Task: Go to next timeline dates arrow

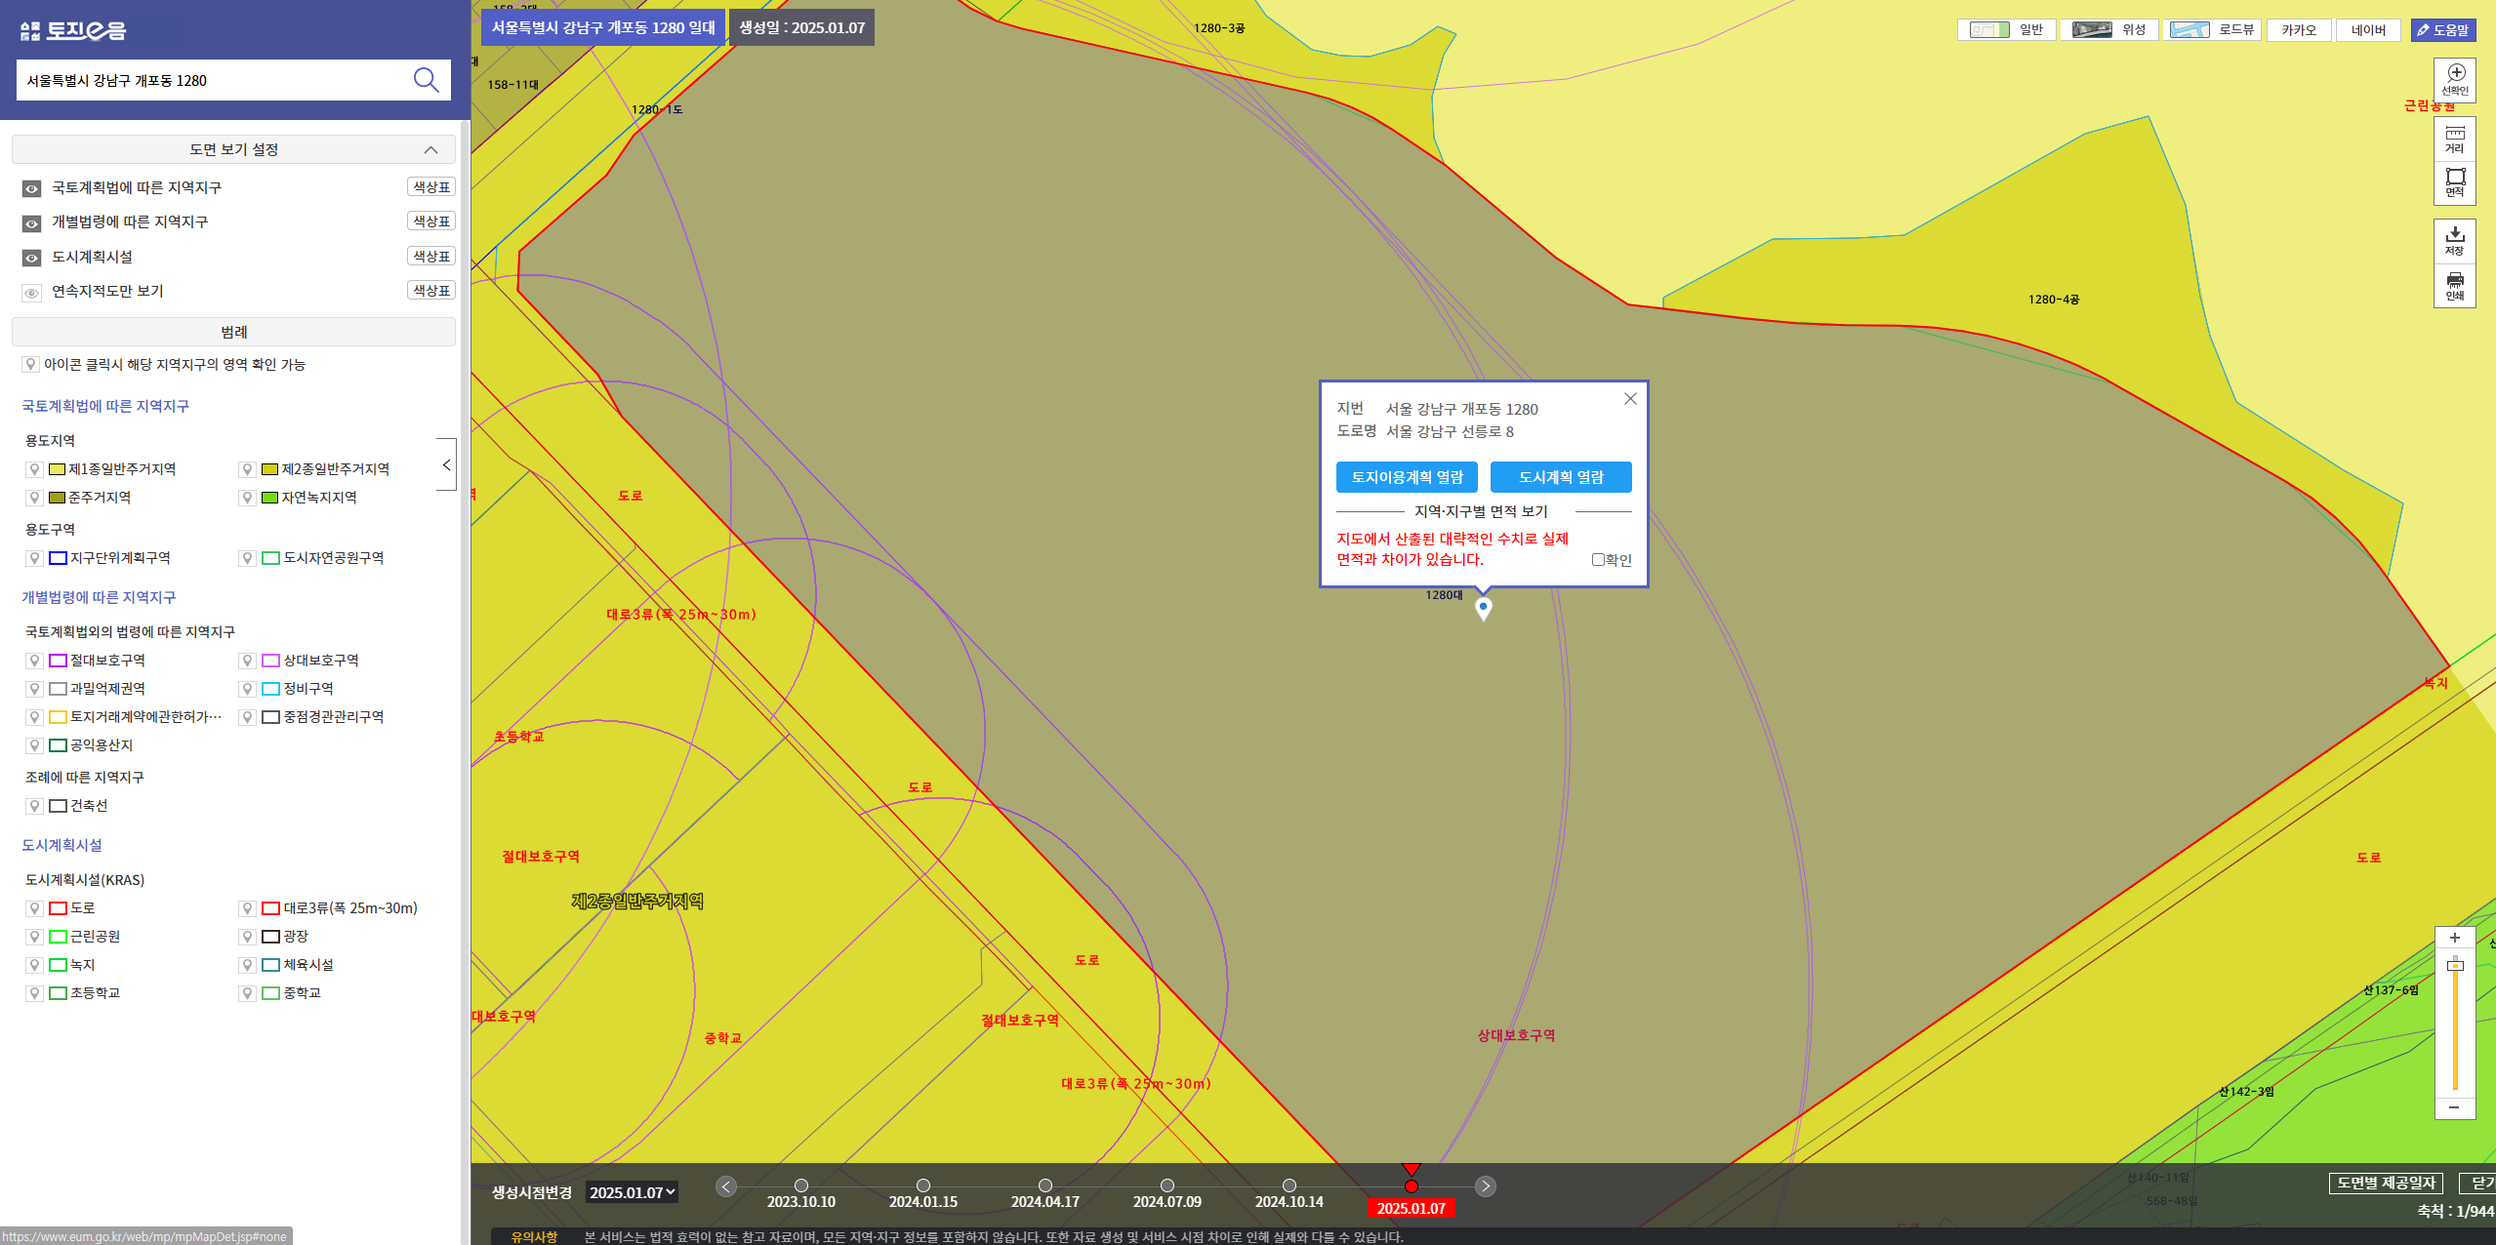Action: click(x=1485, y=1186)
